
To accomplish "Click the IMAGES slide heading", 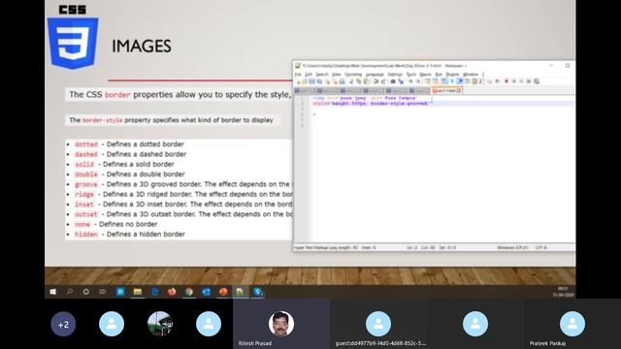I will coord(142,47).
